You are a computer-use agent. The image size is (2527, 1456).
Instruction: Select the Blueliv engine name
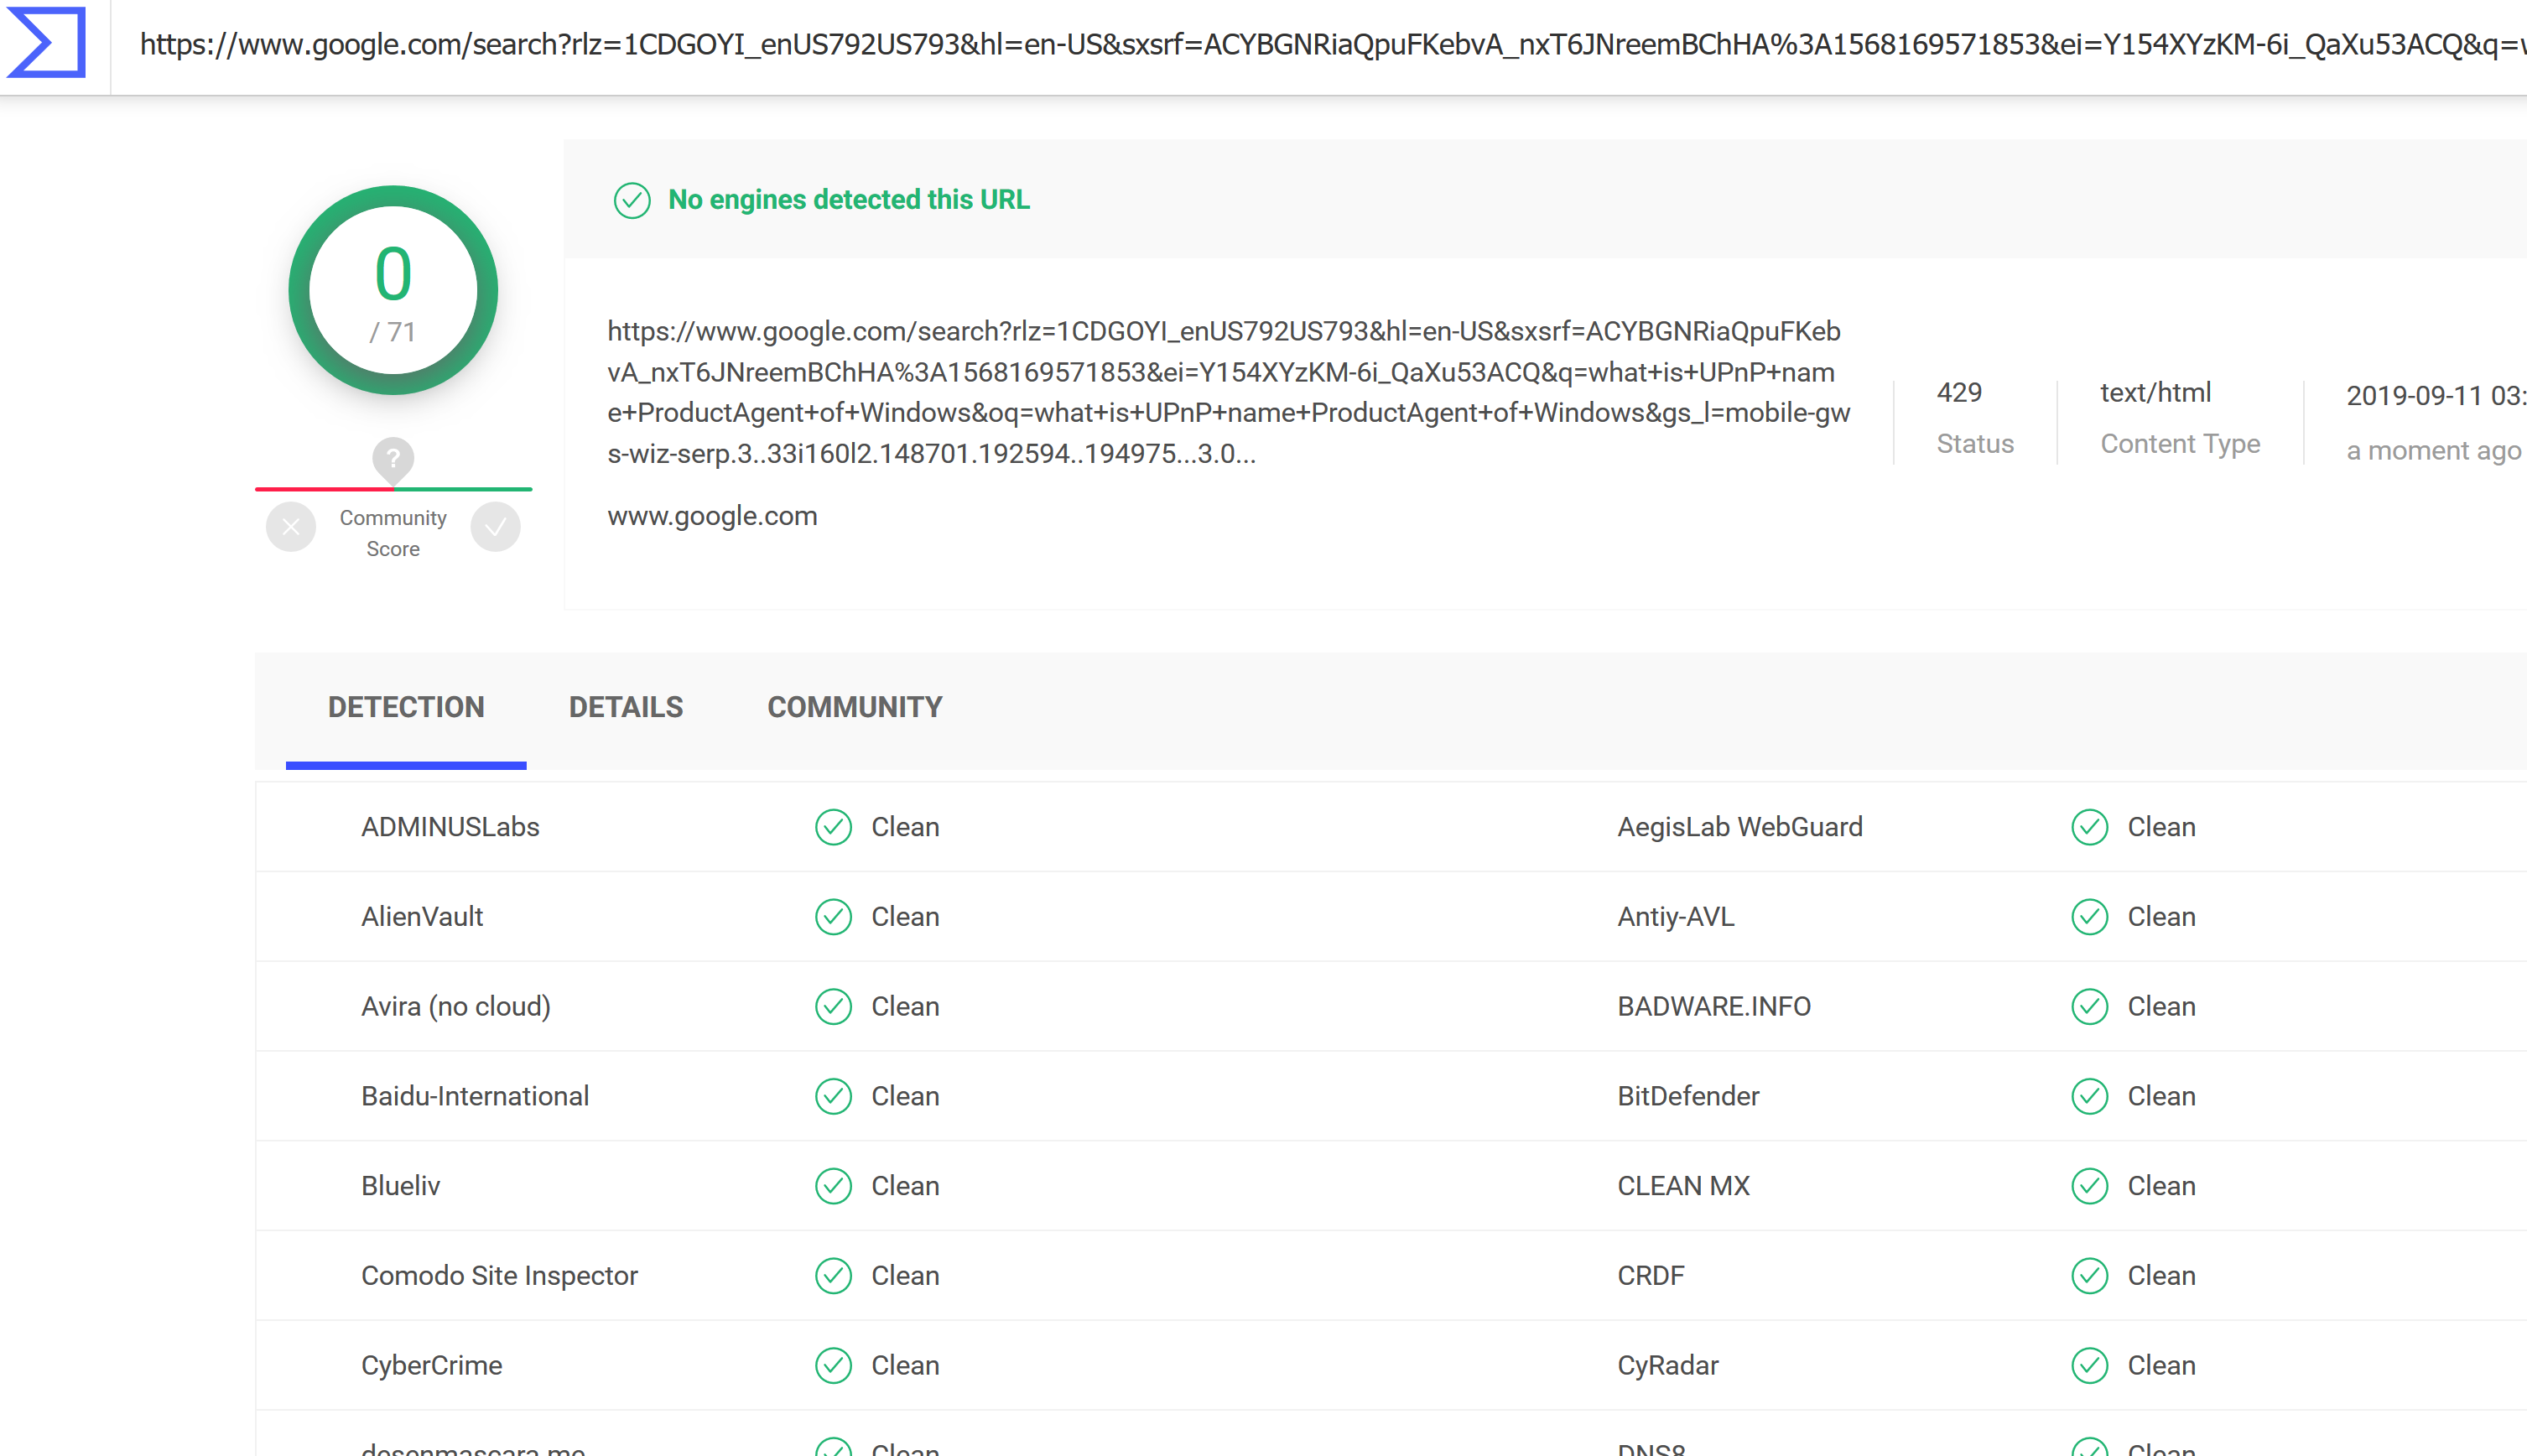click(x=400, y=1186)
